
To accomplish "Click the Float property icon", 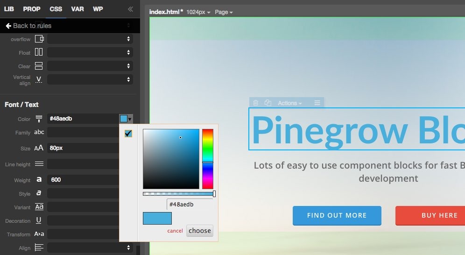I will click(x=39, y=52).
